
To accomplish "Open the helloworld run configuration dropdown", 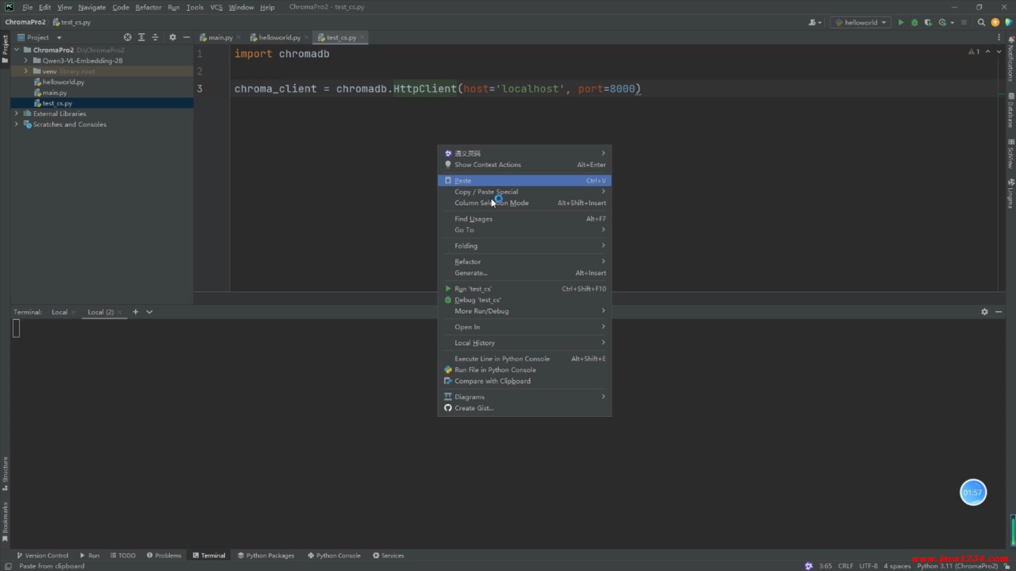I will pos(860,22).
